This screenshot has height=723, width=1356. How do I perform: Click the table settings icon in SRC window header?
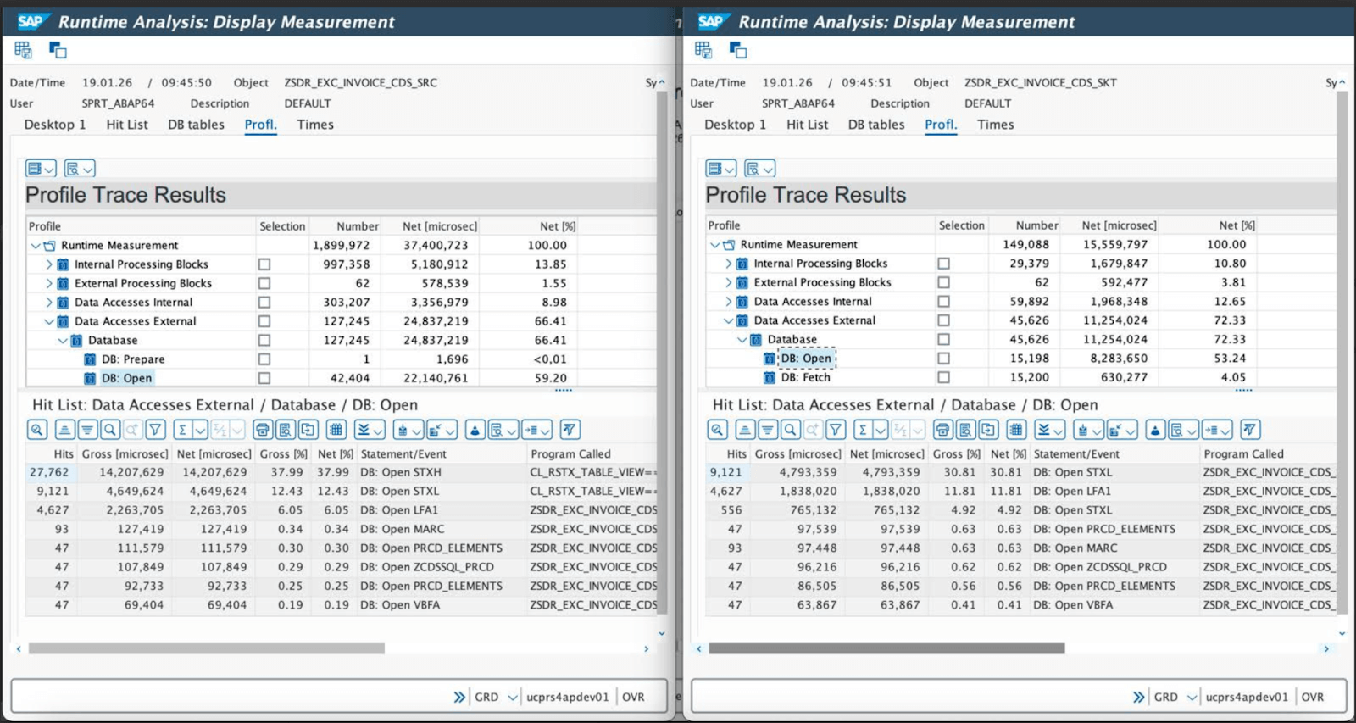[23, 50]
